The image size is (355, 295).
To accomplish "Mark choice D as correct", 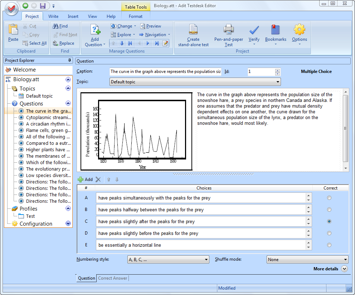I will pos(329,233).
